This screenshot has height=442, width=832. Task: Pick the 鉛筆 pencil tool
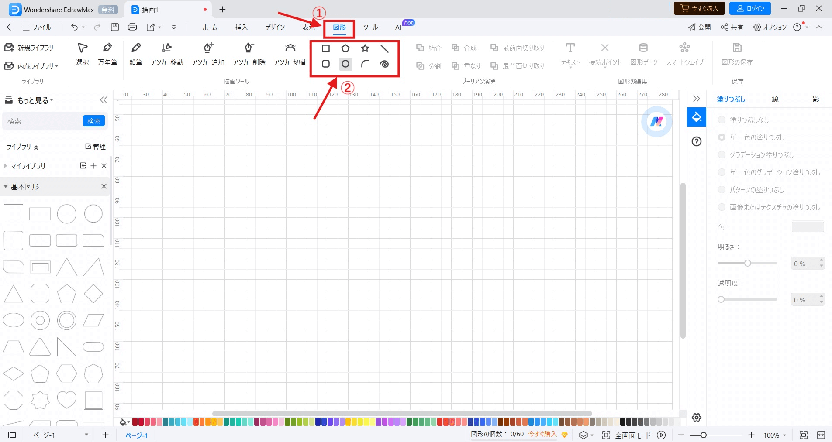(x=136, y=54)
